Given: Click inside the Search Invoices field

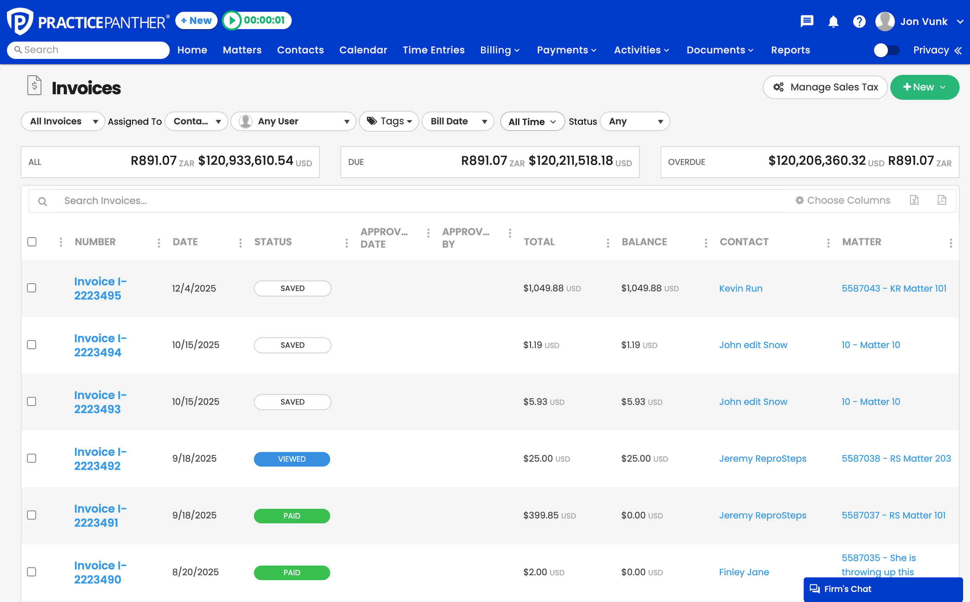Looking at the screenshot, I should click(x=159, y=200).
